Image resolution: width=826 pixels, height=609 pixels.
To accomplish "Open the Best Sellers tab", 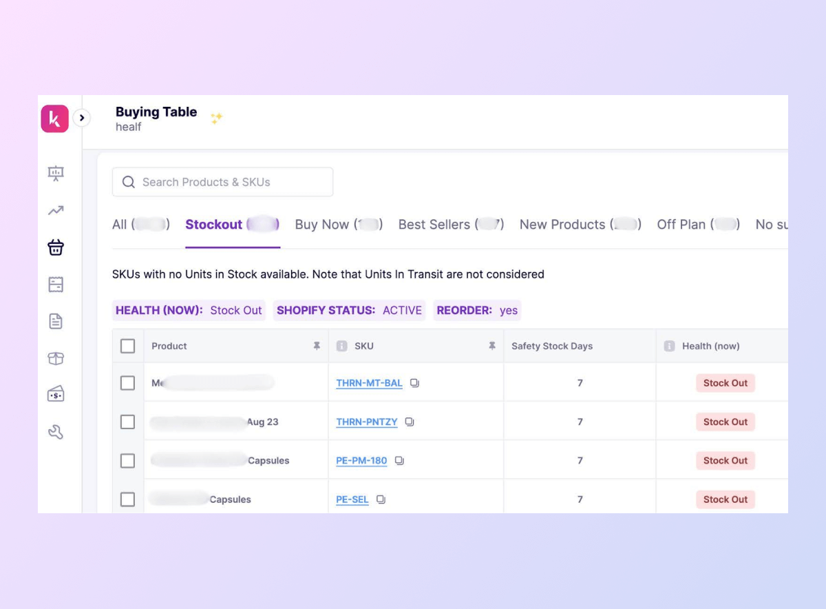I will click(452, 224).
